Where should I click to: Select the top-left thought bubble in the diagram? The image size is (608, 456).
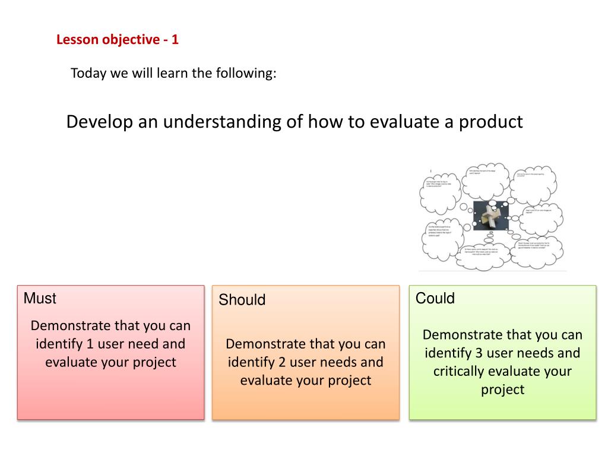click(440, 194)
